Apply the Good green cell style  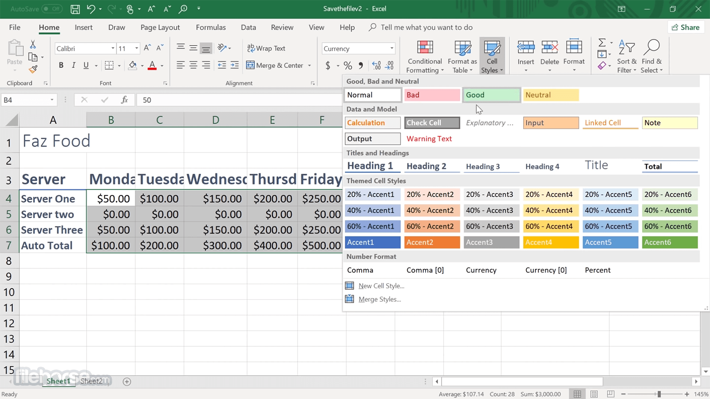(x=492, y=95)
